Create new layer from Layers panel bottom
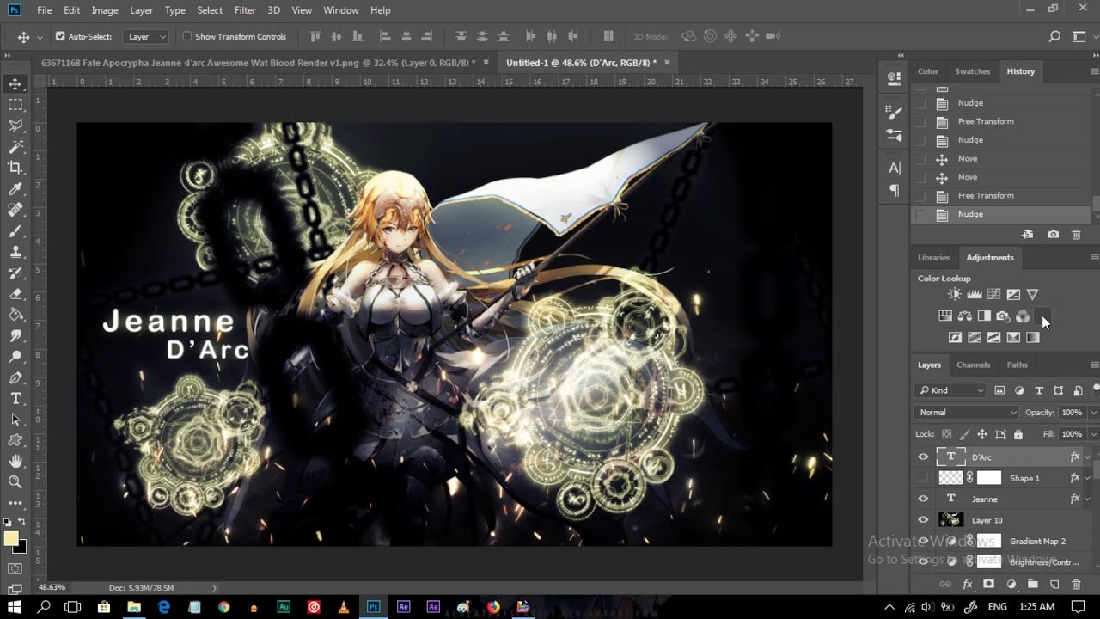1100x619 pixels. (x=1054, y=585)
